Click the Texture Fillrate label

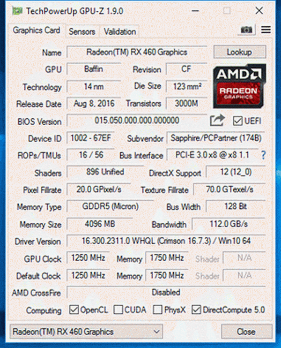pos(165,190)
